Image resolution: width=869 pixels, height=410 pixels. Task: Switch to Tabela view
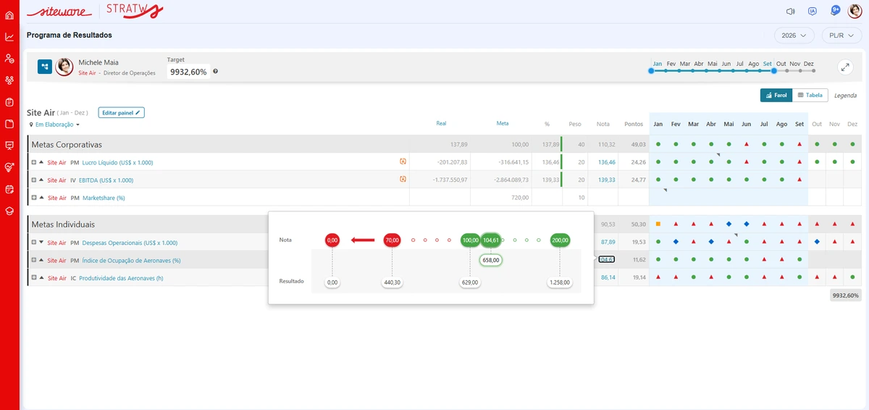(x=810, y=95)
